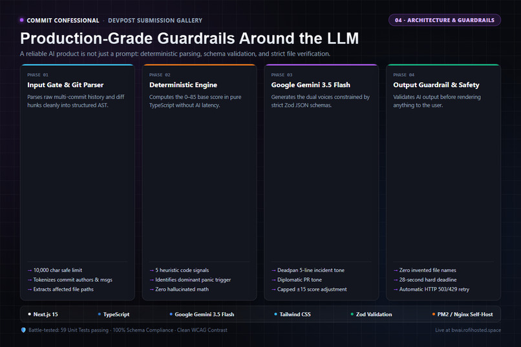Click the PHASE 02 label

[160, 75]
